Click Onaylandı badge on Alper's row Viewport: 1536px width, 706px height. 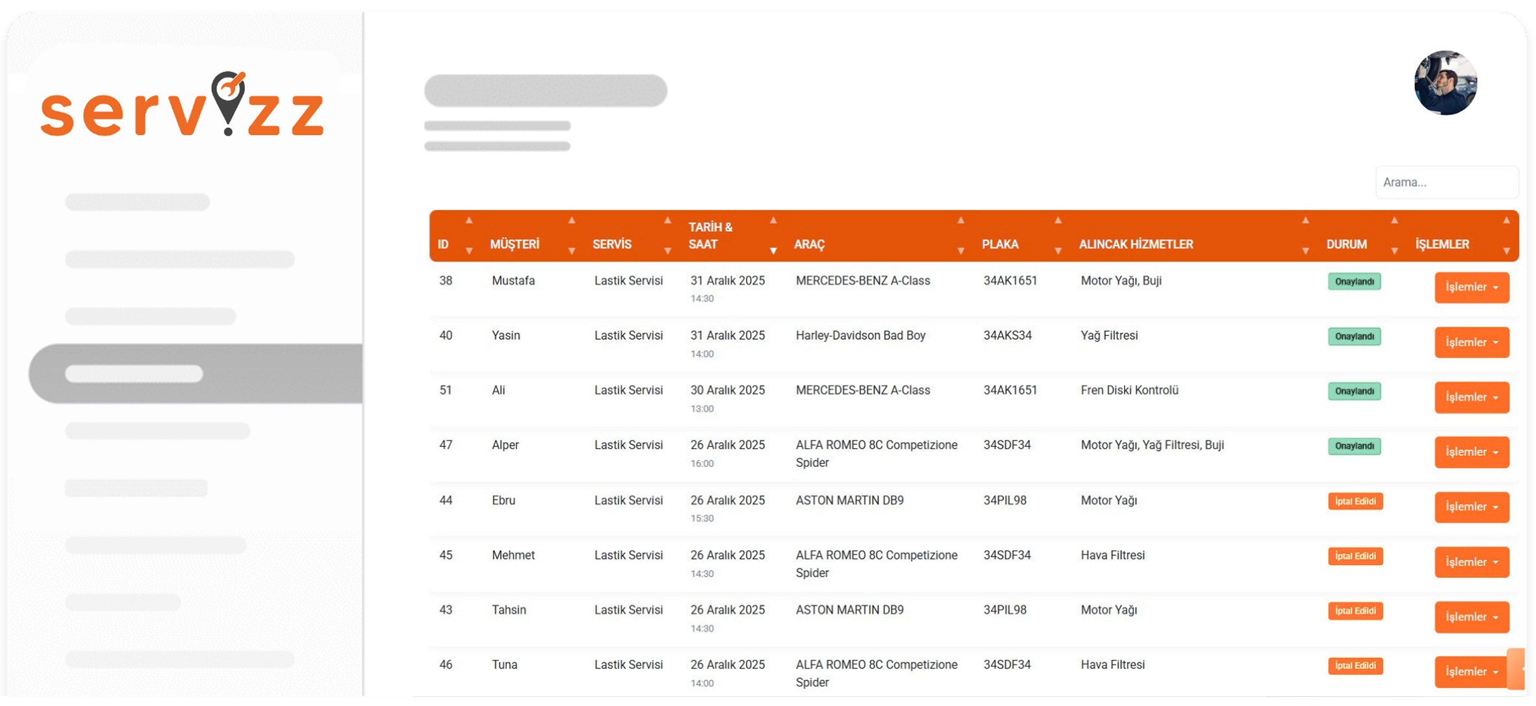pyautogui.click(x=1354, y=446)
